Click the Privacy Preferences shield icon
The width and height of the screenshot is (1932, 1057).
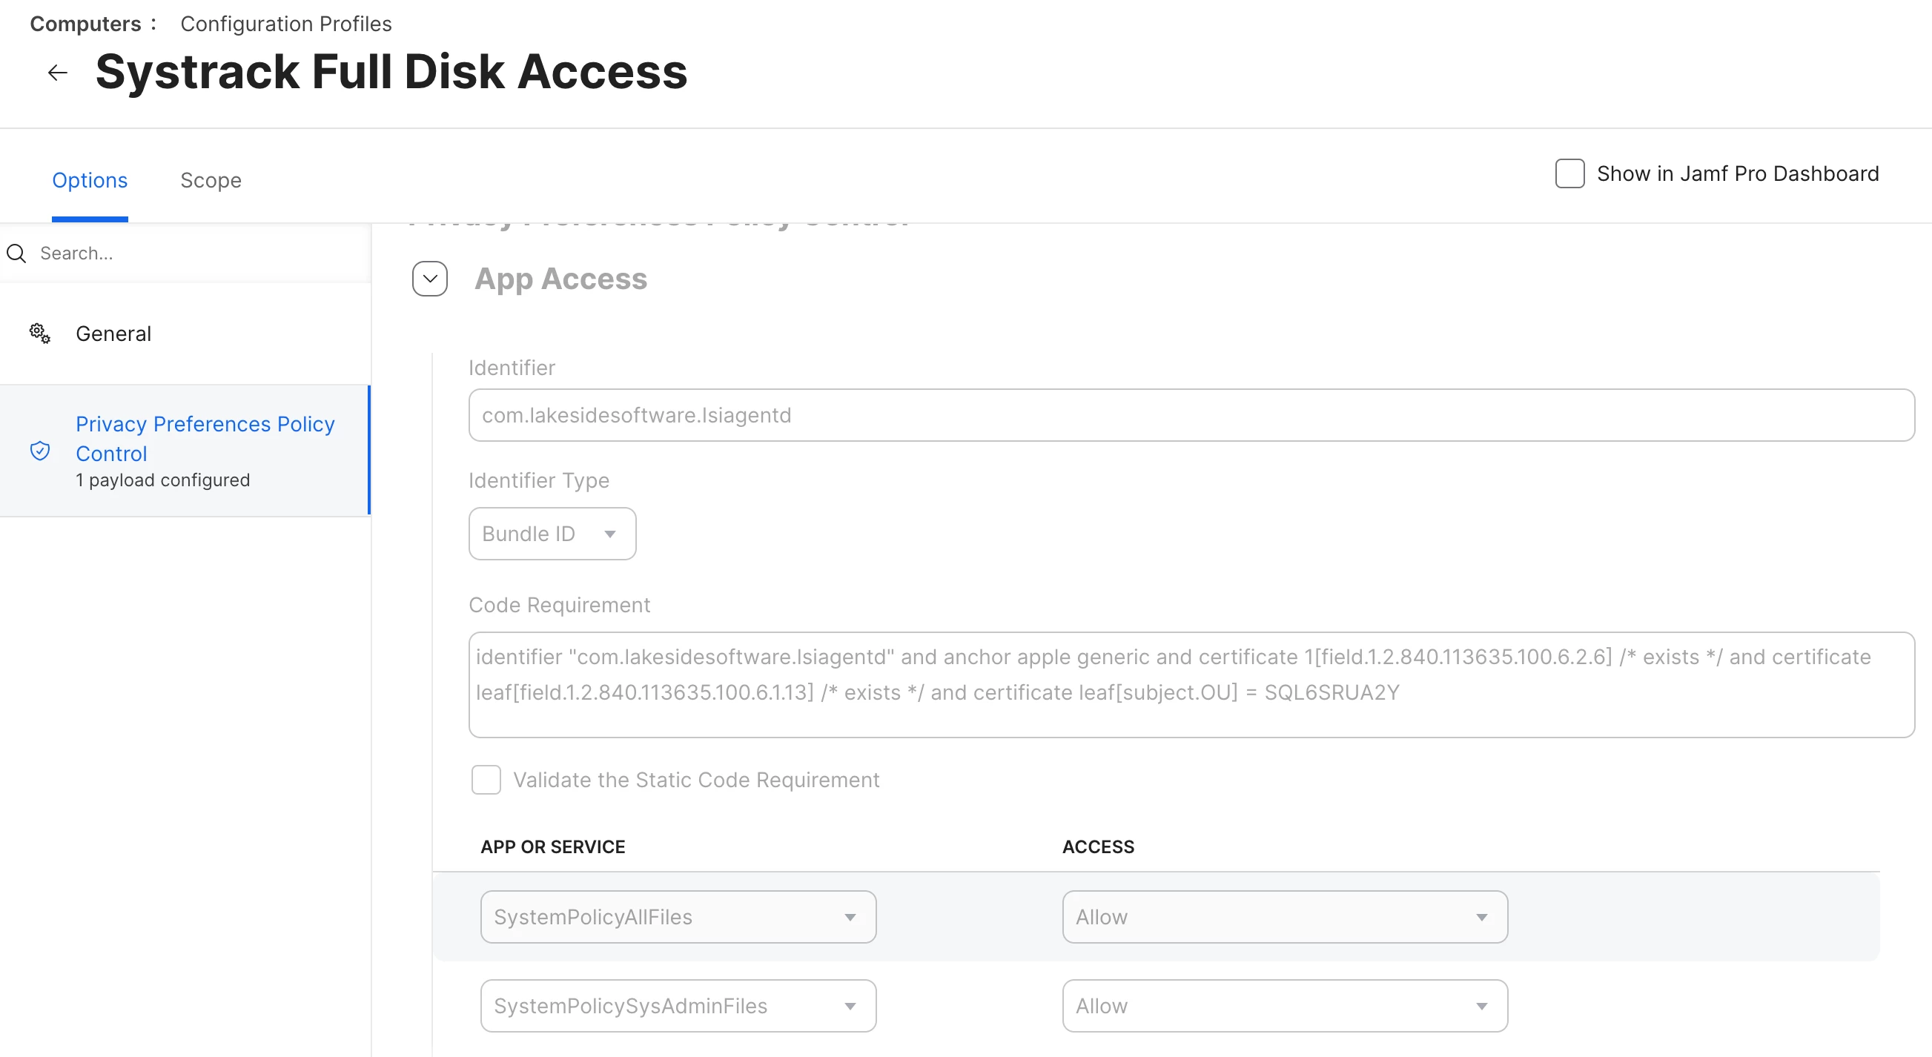[40, 451]
